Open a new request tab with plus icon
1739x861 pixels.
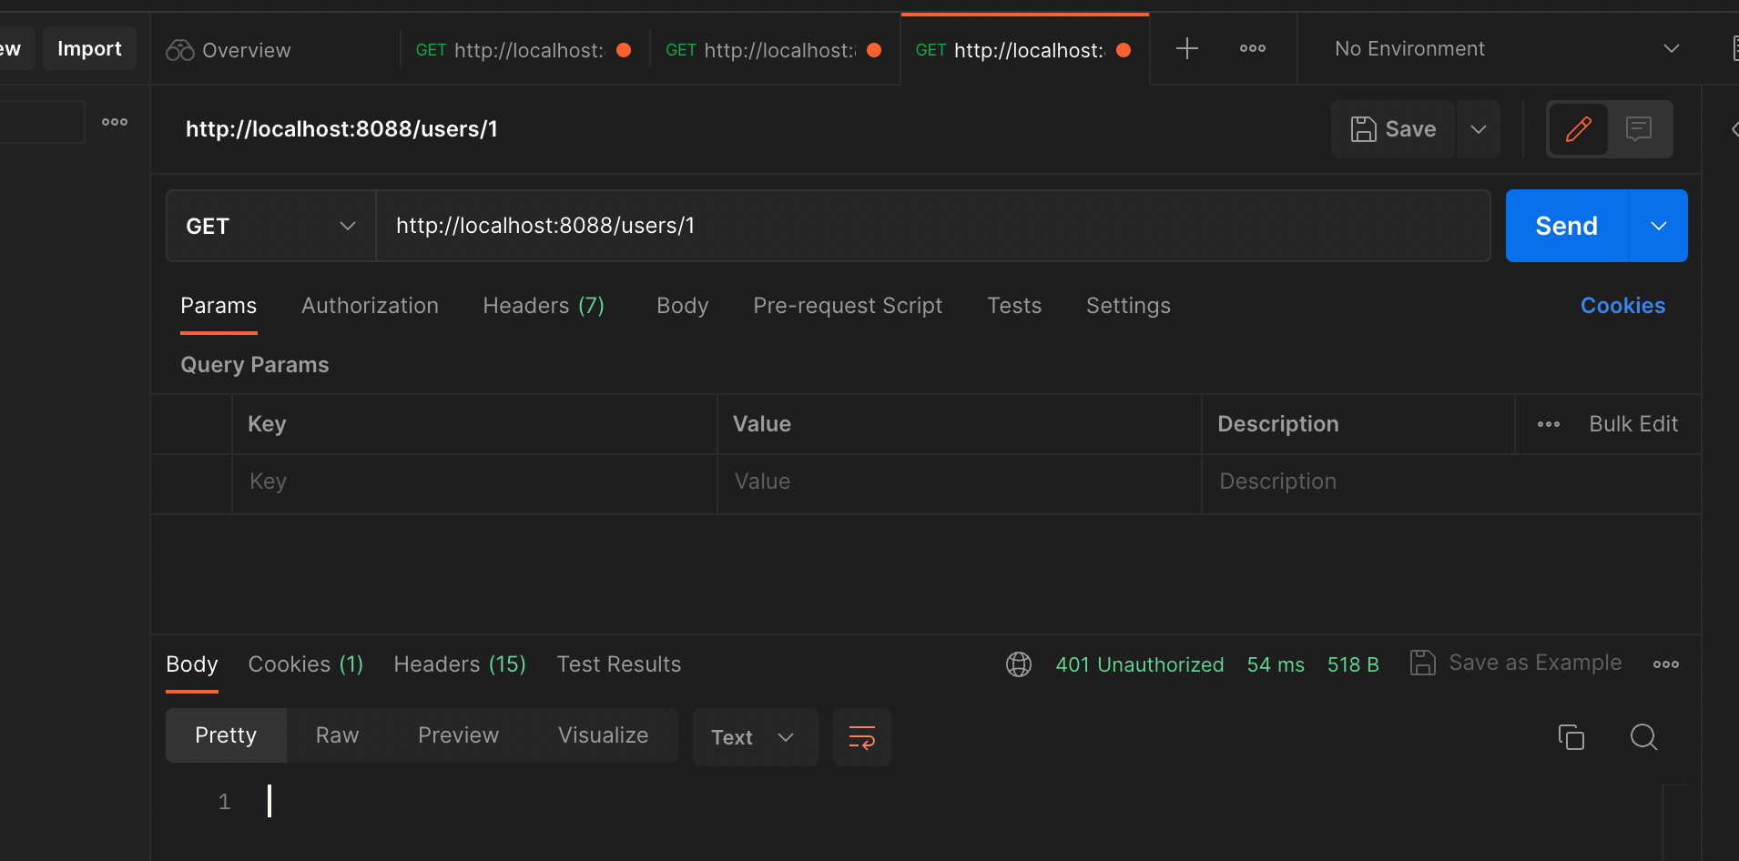1186,48
